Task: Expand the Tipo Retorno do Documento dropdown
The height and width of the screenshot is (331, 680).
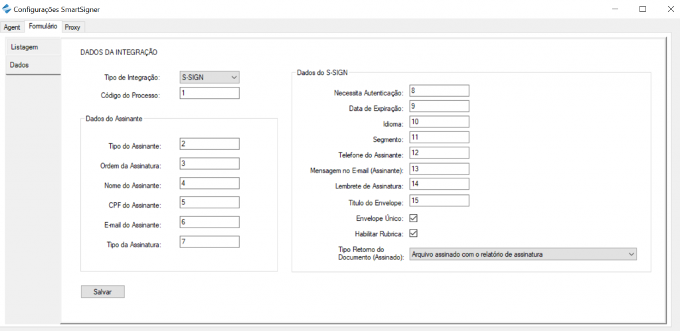Action: (x=523, y=254)
